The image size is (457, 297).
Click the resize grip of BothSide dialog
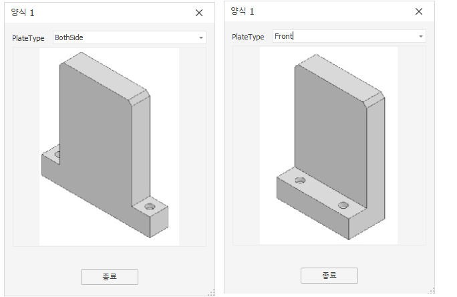click(x=212, y=292)
